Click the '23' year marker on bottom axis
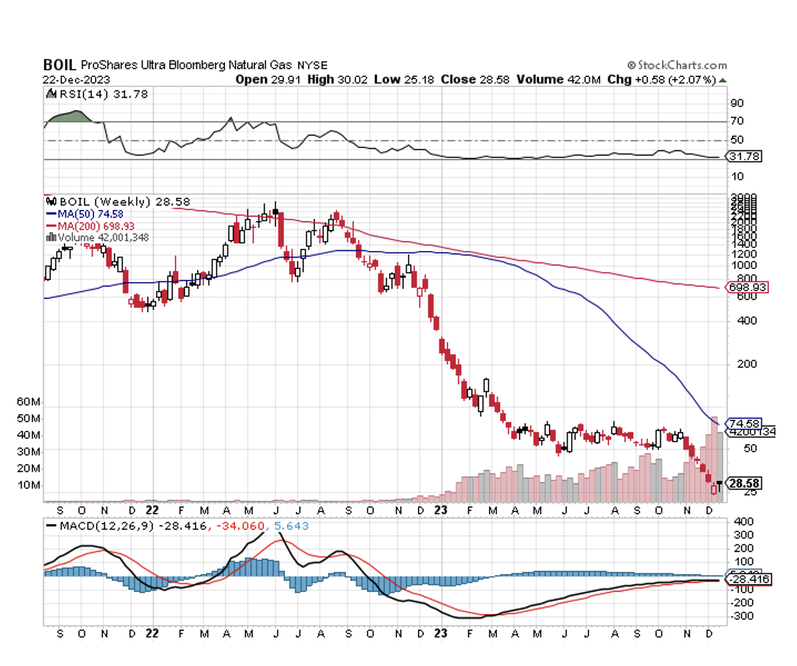797x666 pixels. (x=441, y=634)
